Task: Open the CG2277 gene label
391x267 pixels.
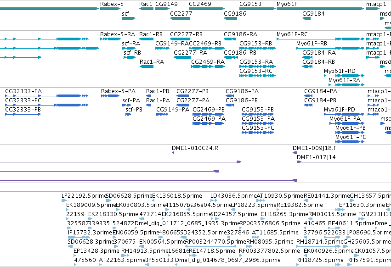Action: click(x=181, y=13)
